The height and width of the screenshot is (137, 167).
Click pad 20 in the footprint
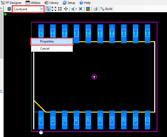(x=41, y=31)
